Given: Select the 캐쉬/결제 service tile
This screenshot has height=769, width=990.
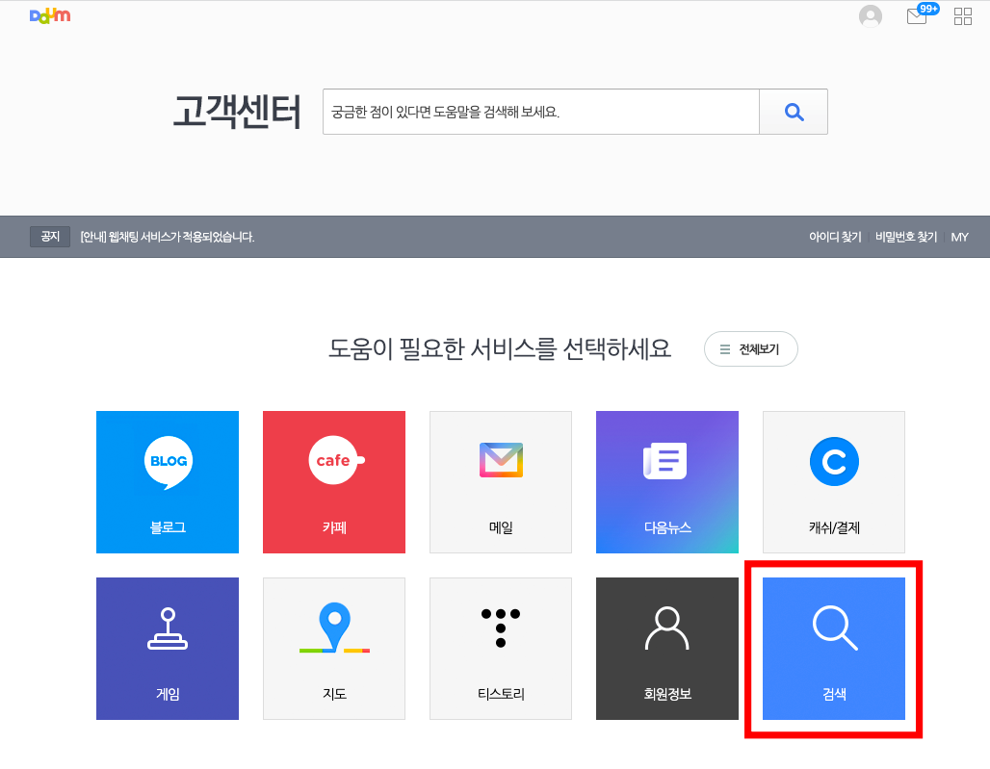Looking at the screenshot, I should [834, 482].
